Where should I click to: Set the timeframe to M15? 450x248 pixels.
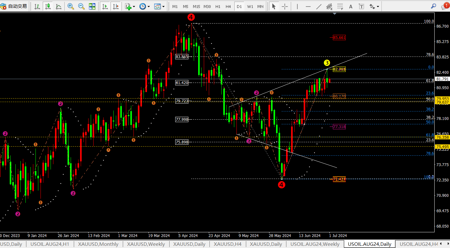pyautogui.click(x=197, y=7)
